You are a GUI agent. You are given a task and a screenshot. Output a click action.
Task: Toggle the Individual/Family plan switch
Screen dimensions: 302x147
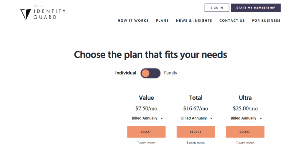[150, 73]
